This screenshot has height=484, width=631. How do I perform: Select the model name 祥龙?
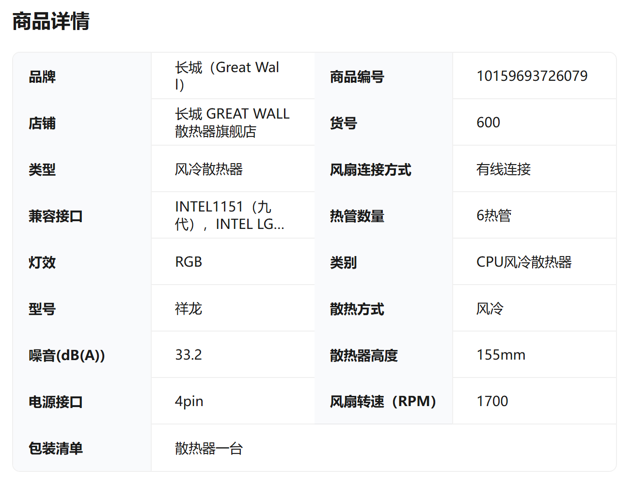[x=189, y=308]
